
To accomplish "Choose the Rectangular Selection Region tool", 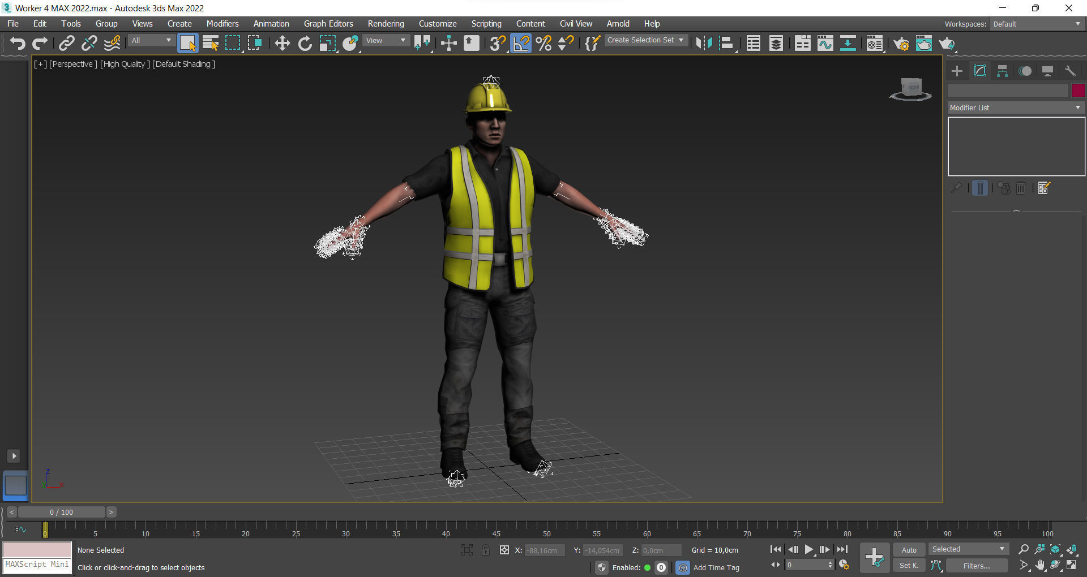I will [233, 44].
